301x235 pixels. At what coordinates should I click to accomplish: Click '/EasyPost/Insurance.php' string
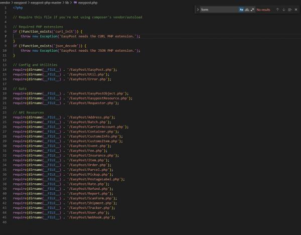[91, 156]
